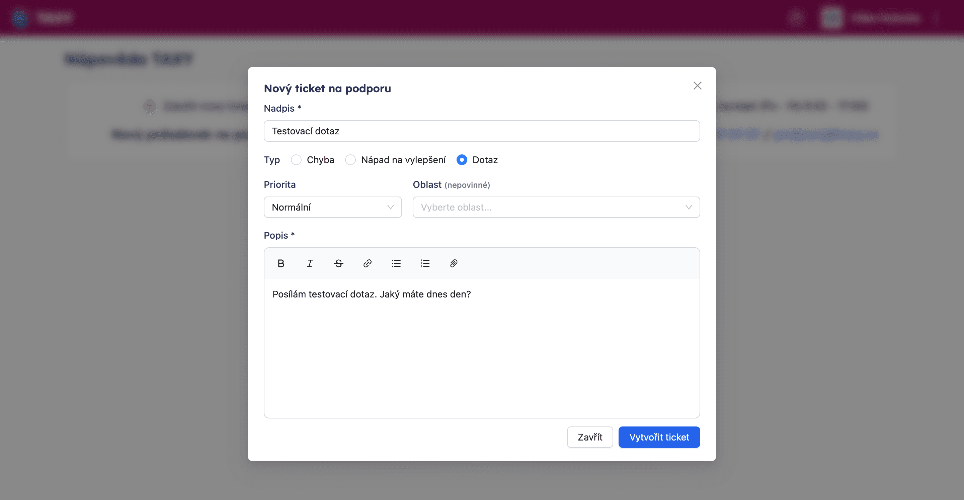
Task: Toggle strikethrough text formatting
Action: pyautogui.click(x=338, y=263)
